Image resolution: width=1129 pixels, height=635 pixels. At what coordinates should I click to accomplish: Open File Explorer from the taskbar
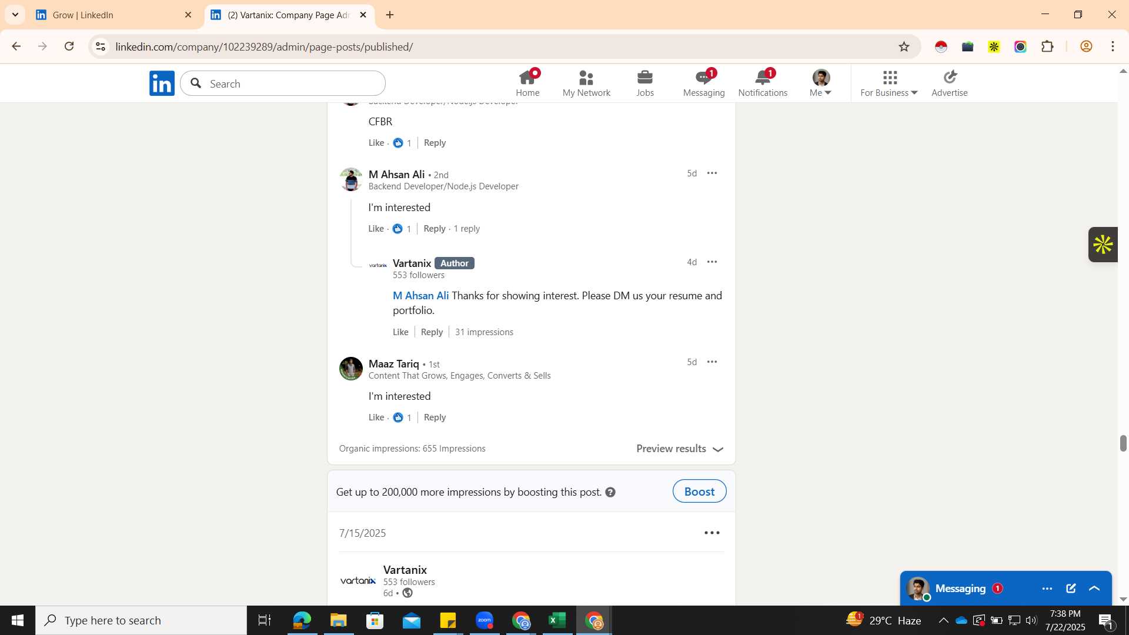pos(338,620)
